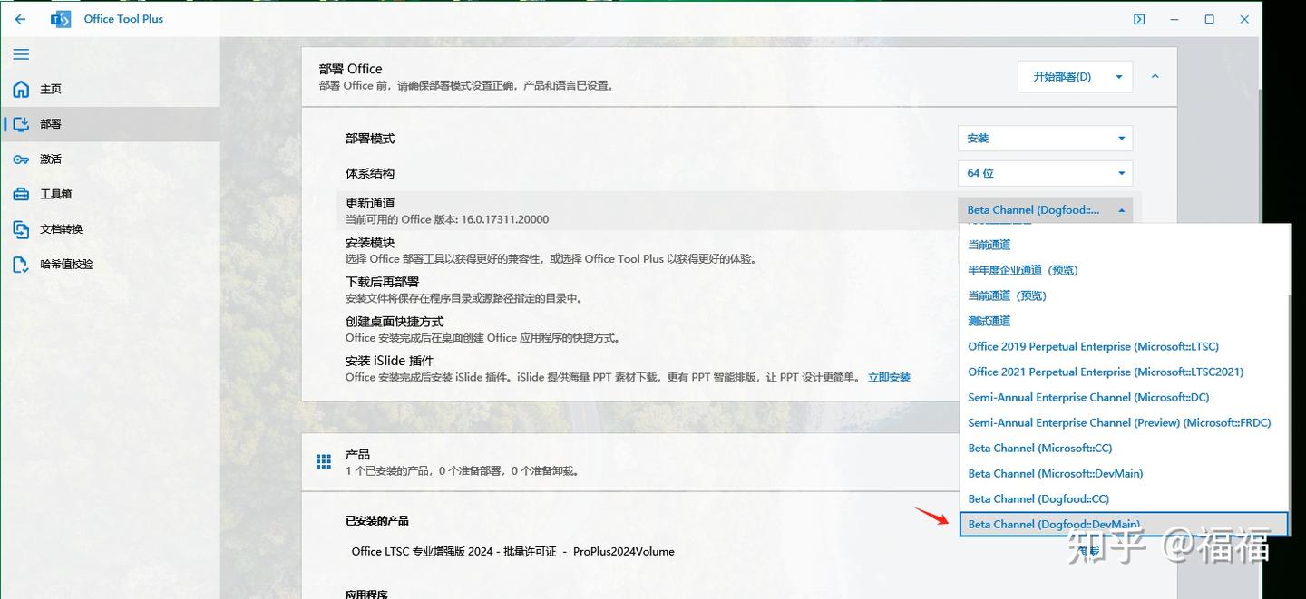The height and width of the screenshot is (599, 1306).
Task: Click the 立即安装 iSlide link
Action: [x=888, y=377]
